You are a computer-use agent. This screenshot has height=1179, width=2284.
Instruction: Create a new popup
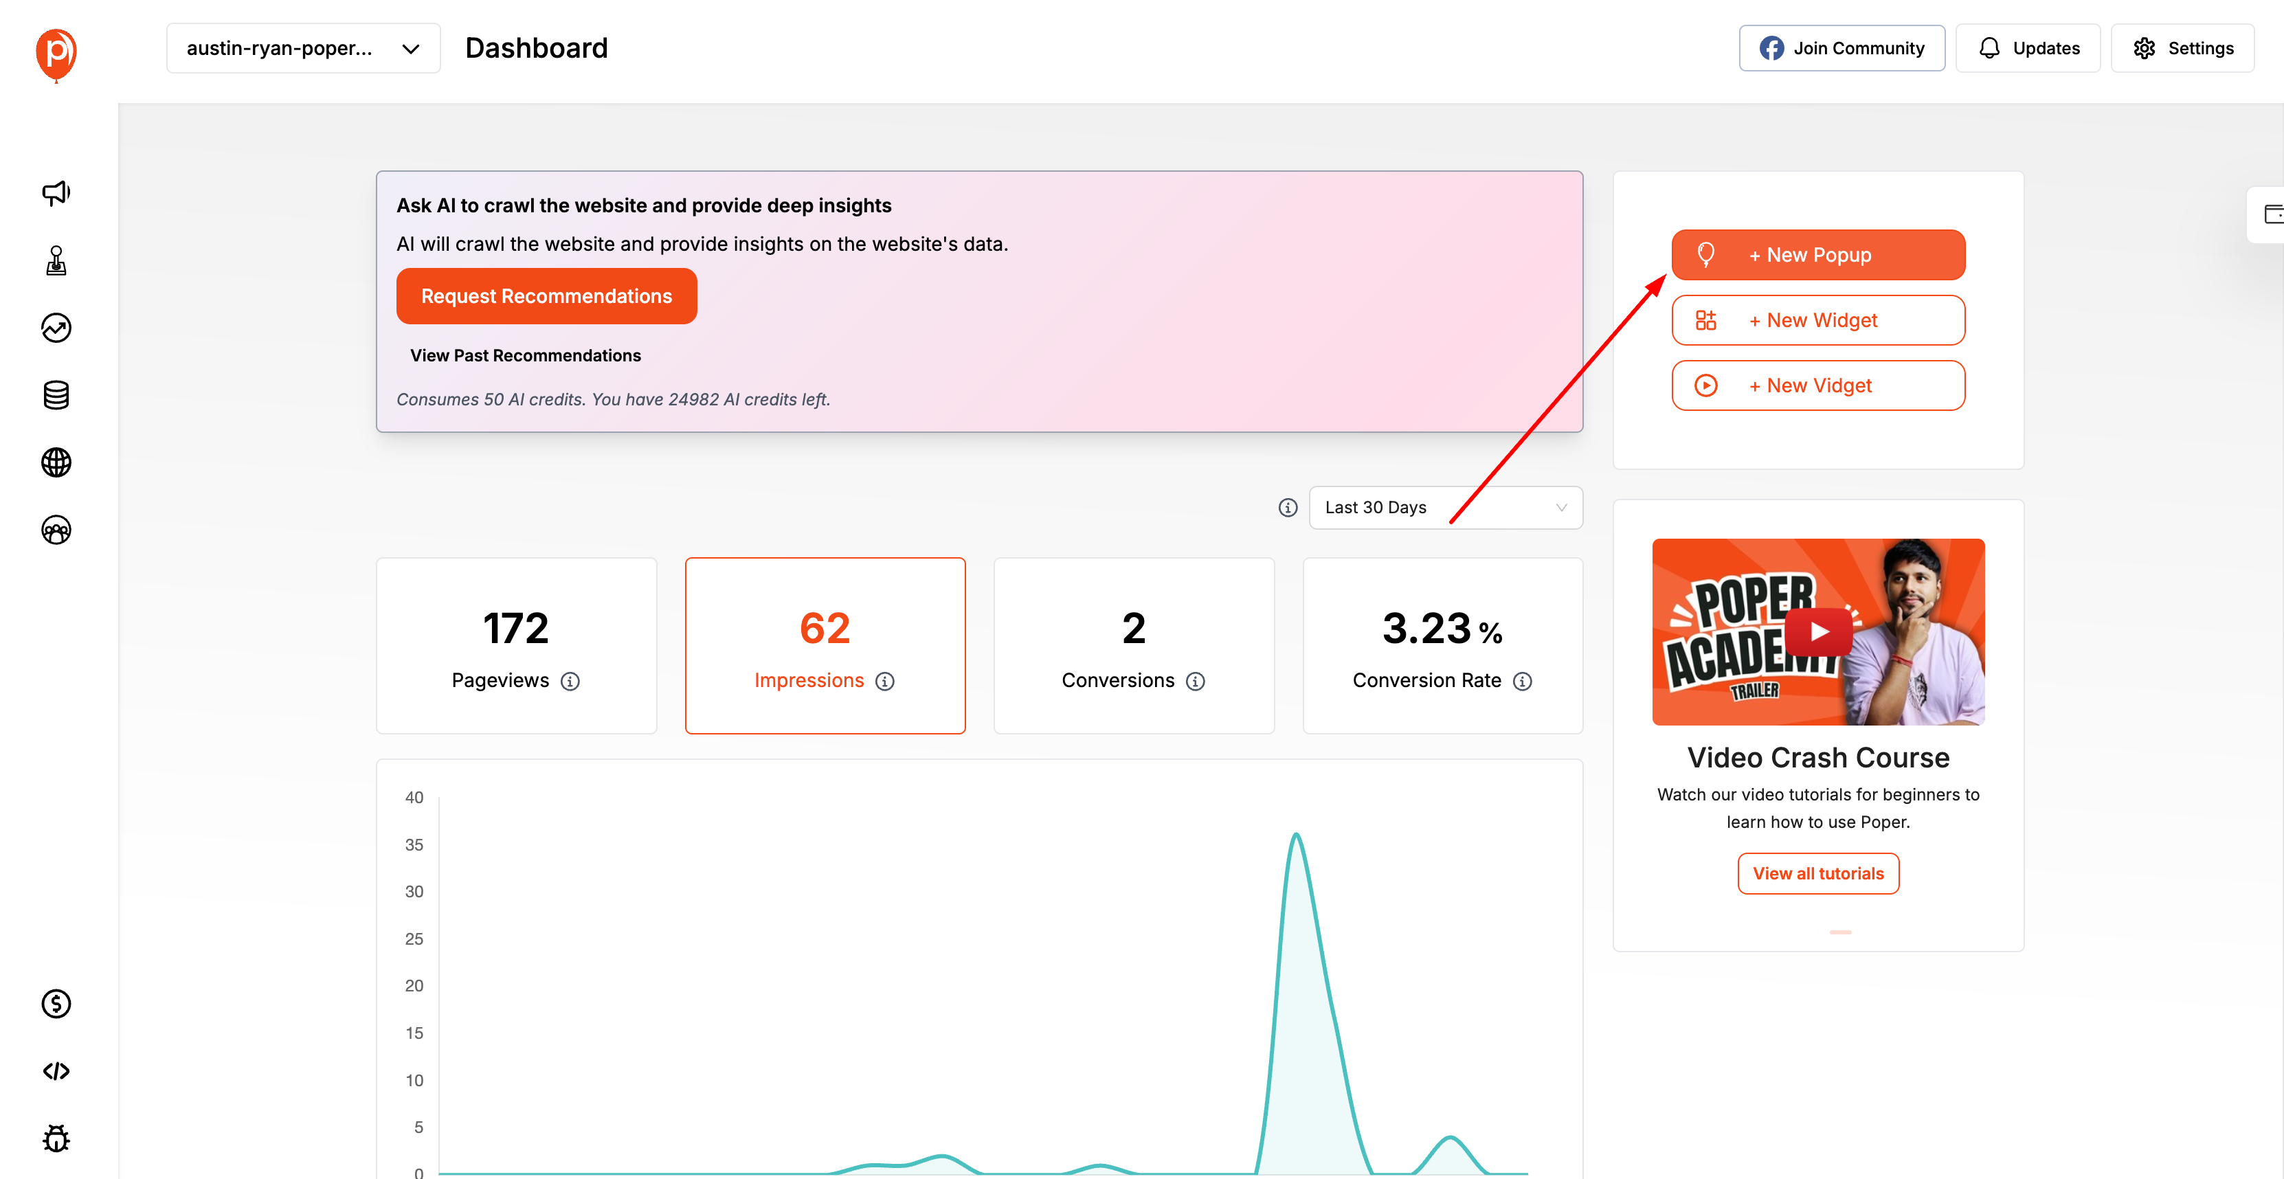pyautogui.click(x=1817, y=256)
